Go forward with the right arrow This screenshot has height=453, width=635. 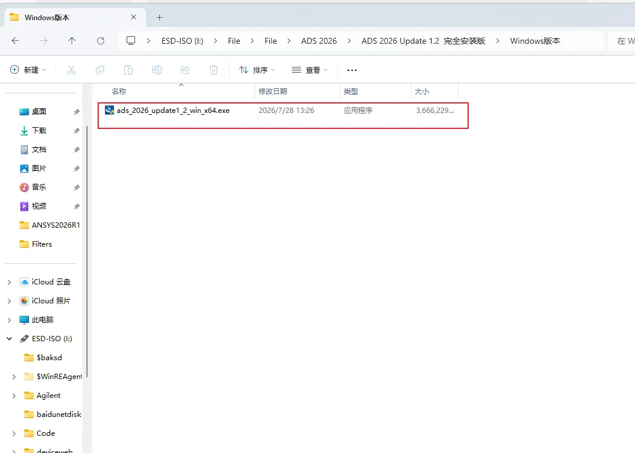pyautogui.click(x=44, y=41)
